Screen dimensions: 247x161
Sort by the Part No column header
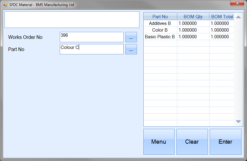(160, 17)
